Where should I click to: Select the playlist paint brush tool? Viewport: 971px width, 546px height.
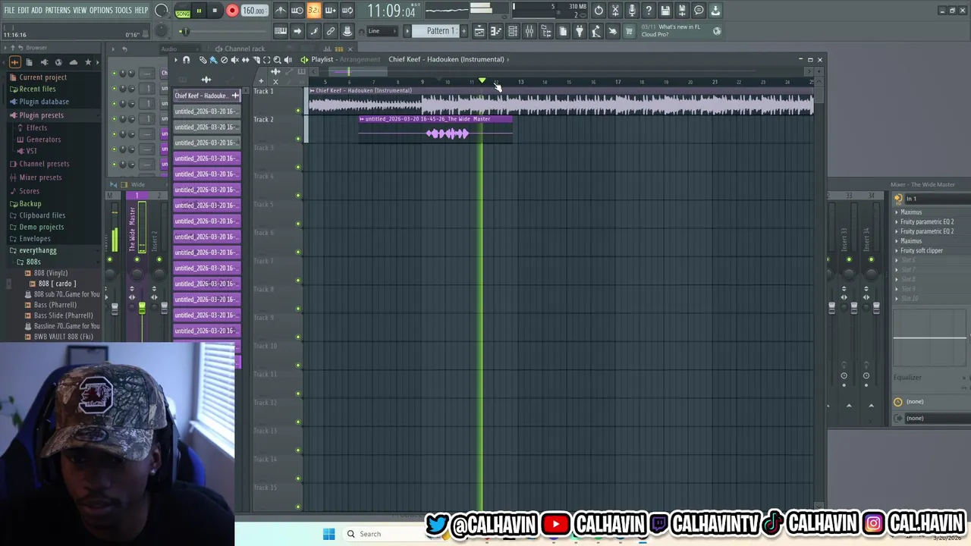point(213,60)
